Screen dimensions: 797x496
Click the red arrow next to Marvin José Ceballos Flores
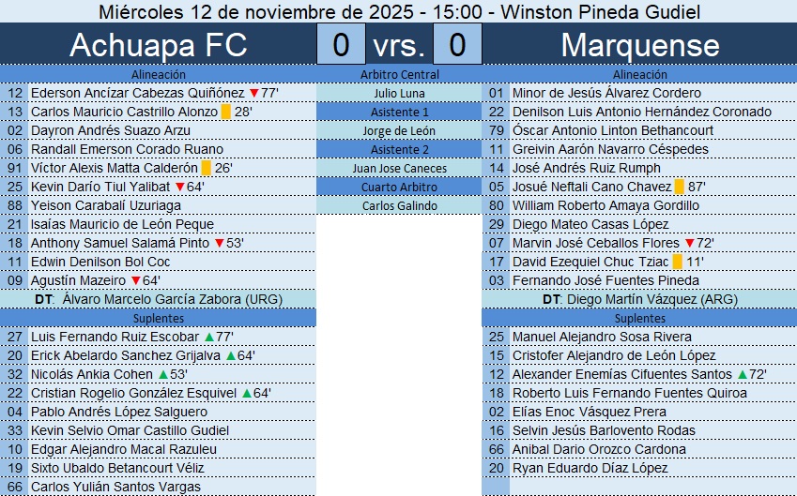point(690,243)
